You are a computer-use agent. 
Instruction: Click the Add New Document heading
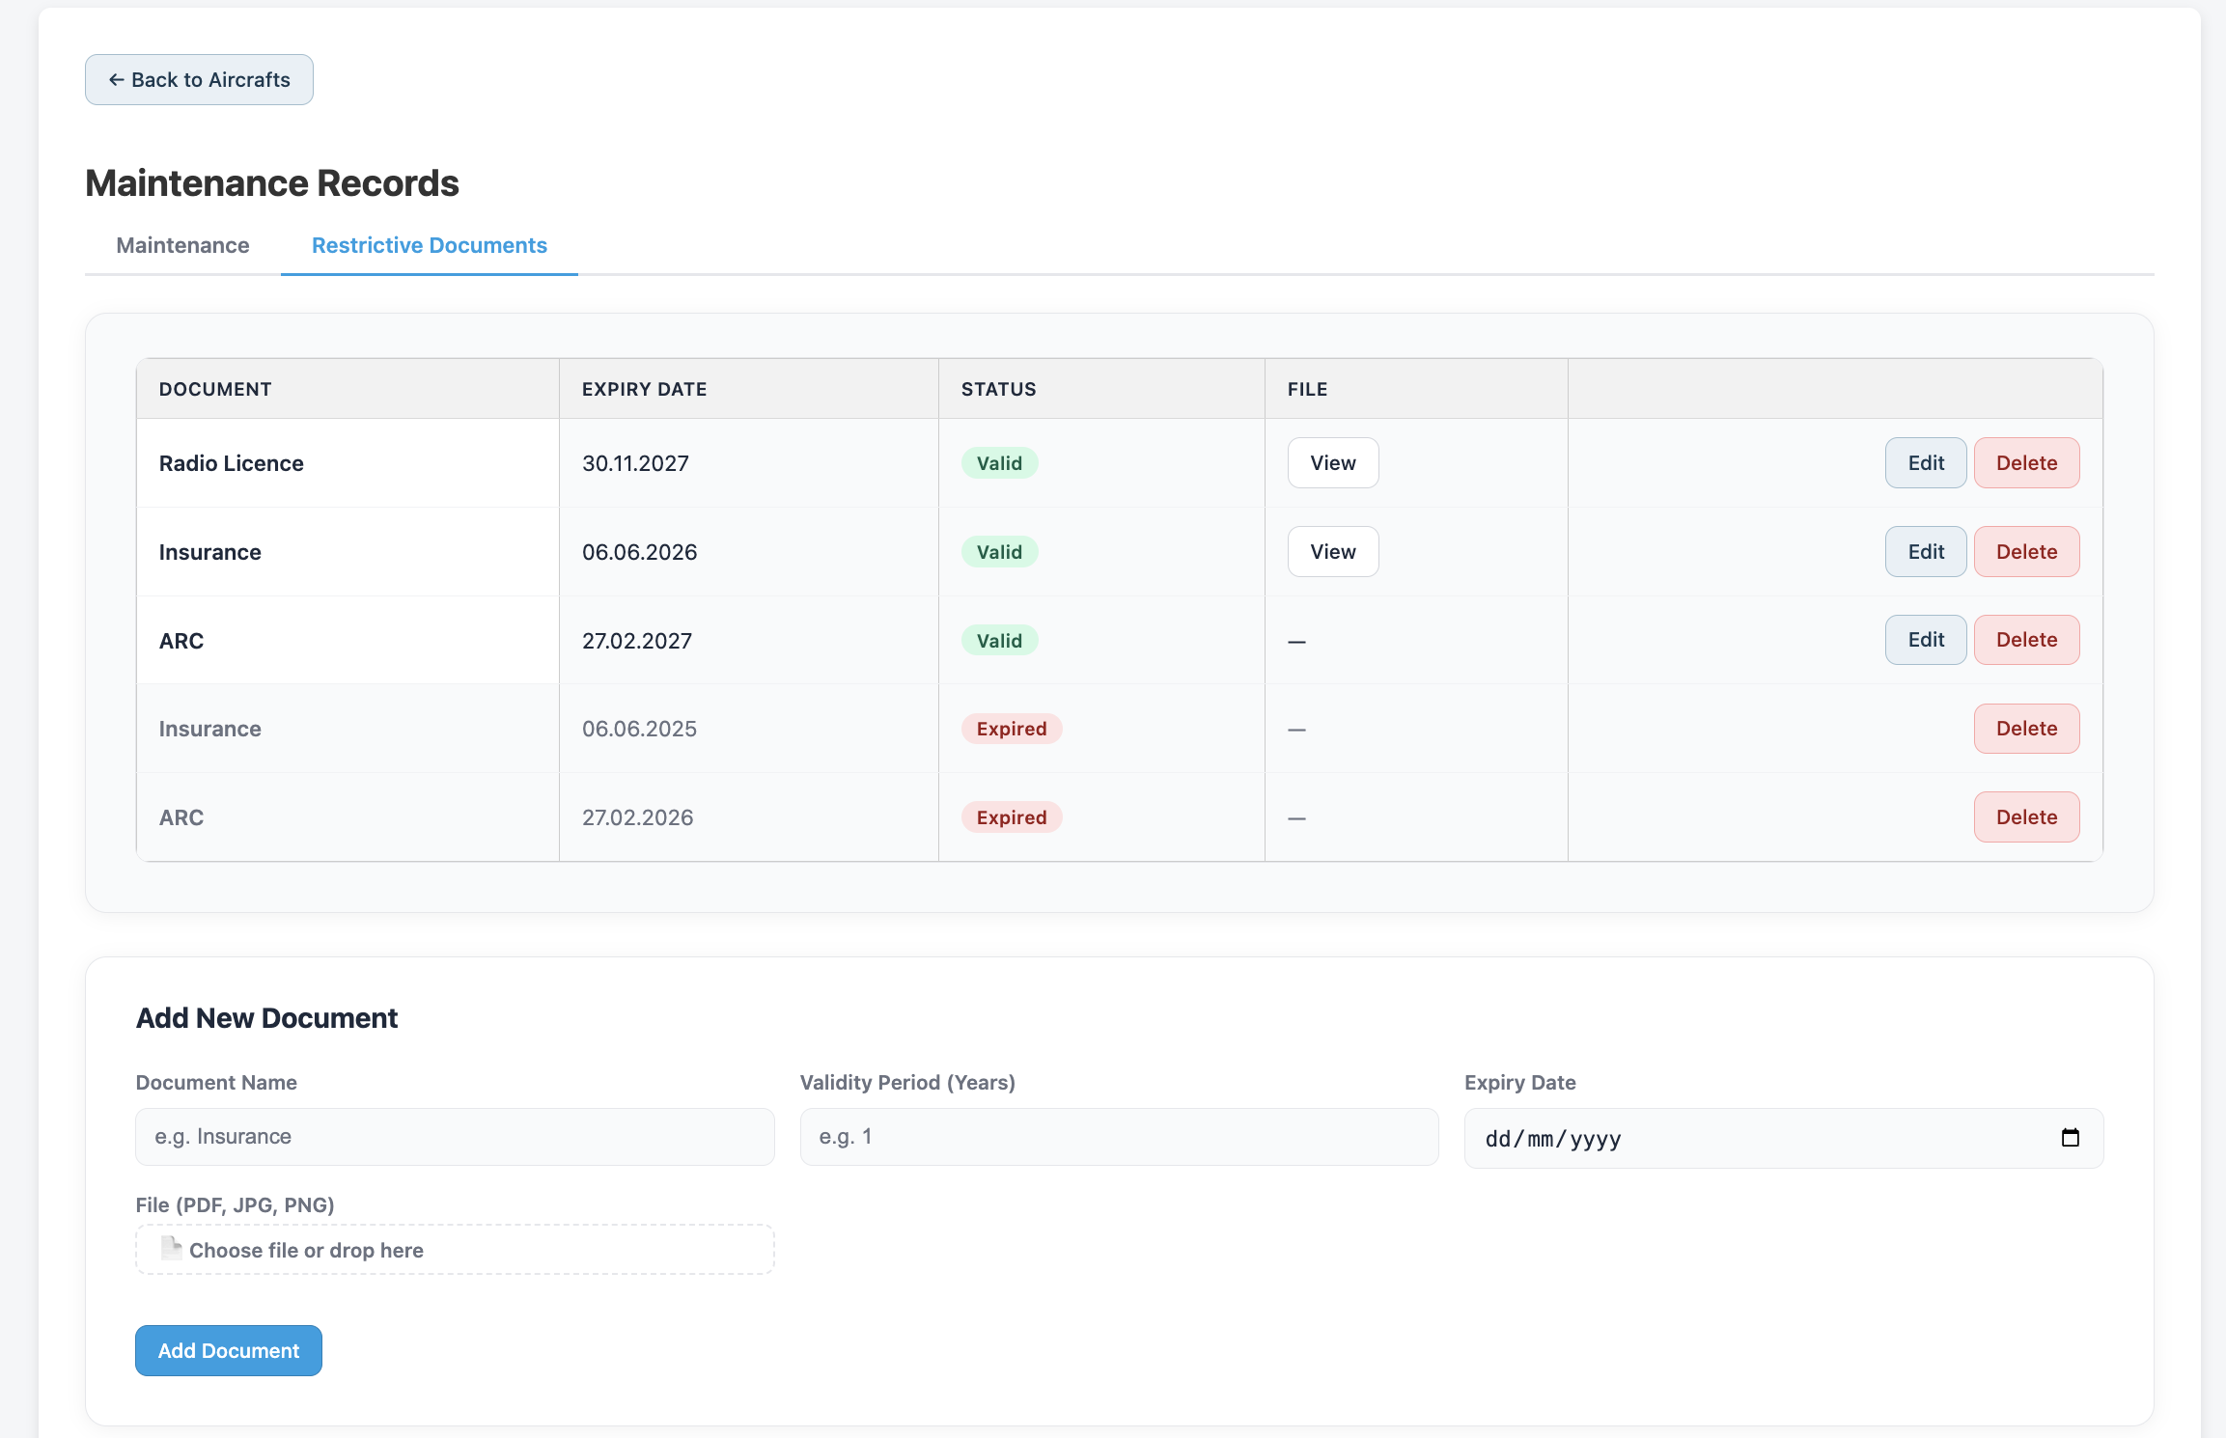(266, 1018)
